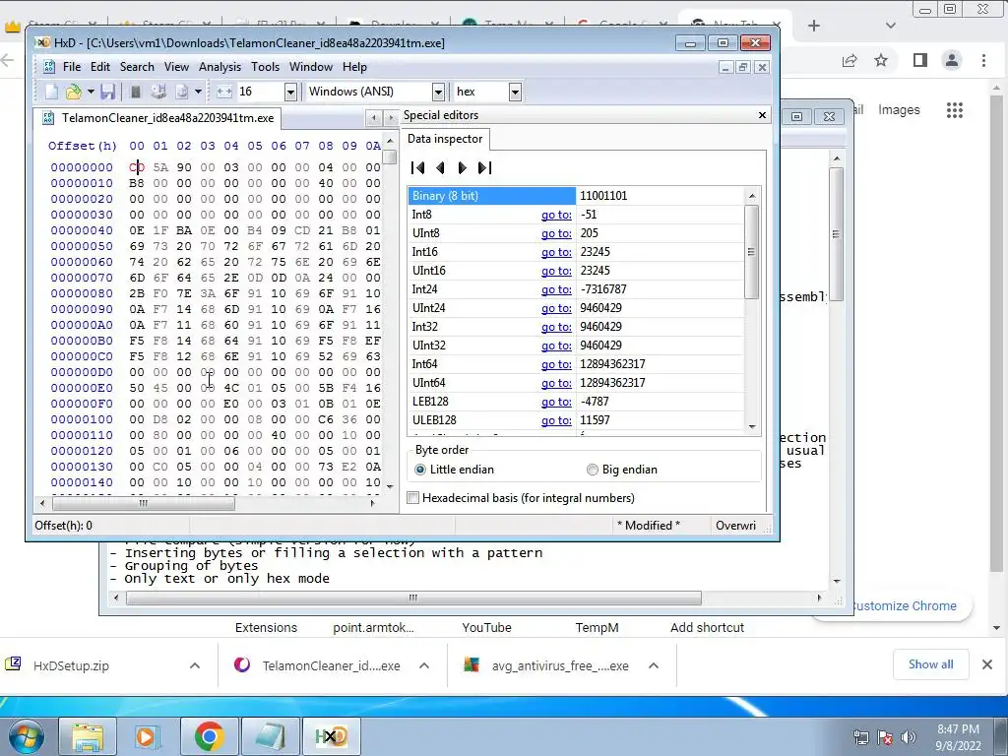Open main memory (RAM) from the toolbar
This screenshot has width=1008, height=756.
point(136,92)
